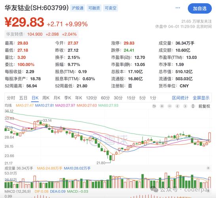Click the DEA:0.09 value
This screenshot has width=216, height=198.
(x=58, y=191)
